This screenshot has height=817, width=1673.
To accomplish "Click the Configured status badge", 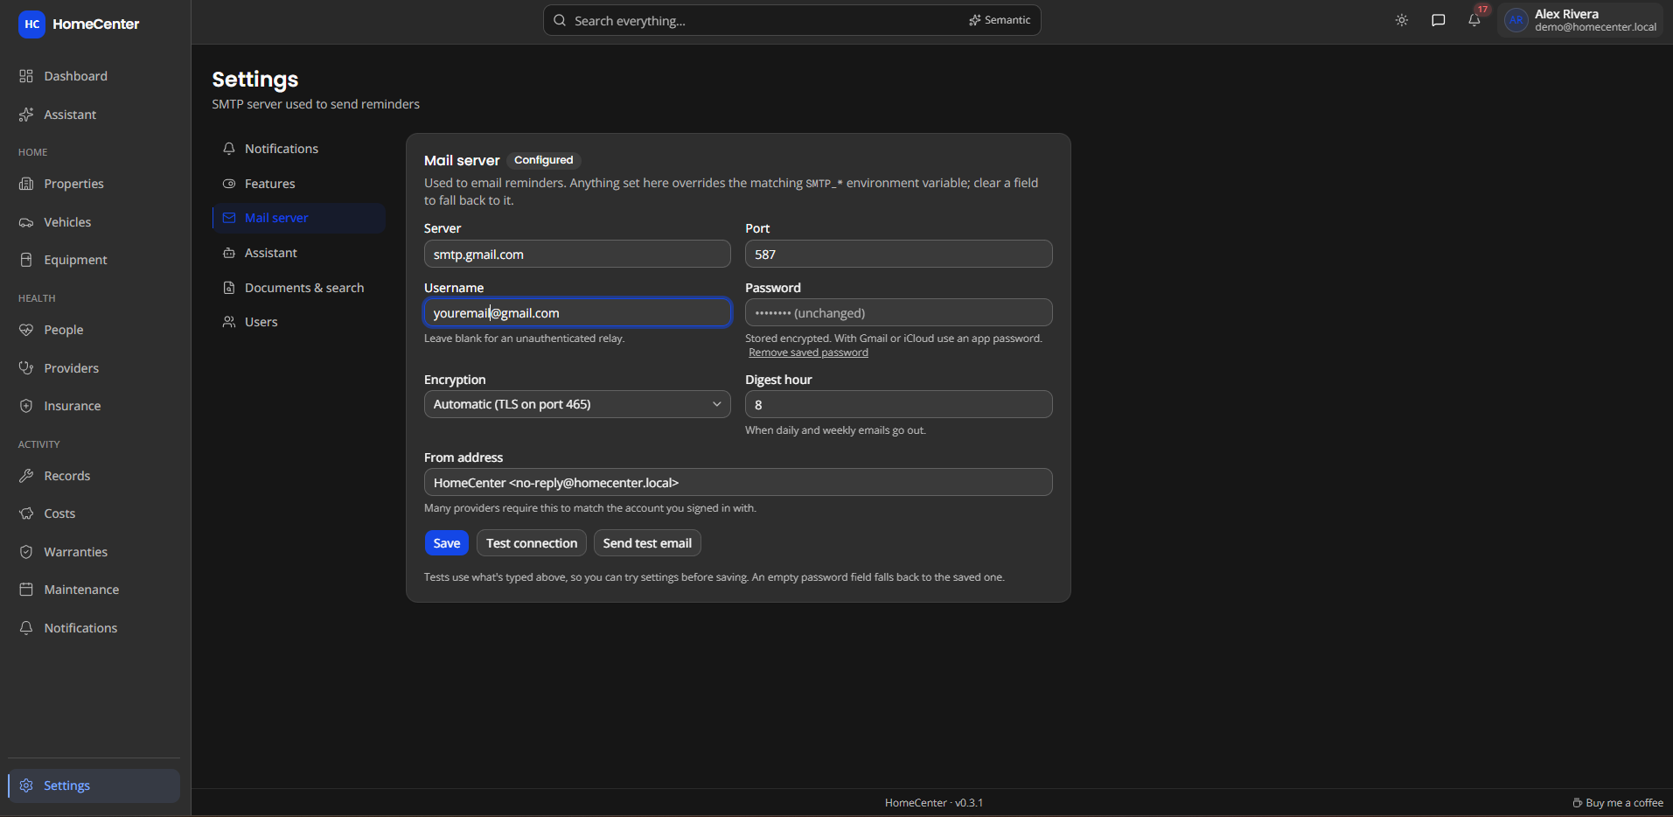I will click(544, 160).
